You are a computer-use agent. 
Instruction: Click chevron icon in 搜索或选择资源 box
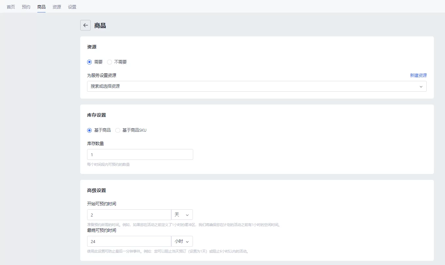(x=421, y=86)
